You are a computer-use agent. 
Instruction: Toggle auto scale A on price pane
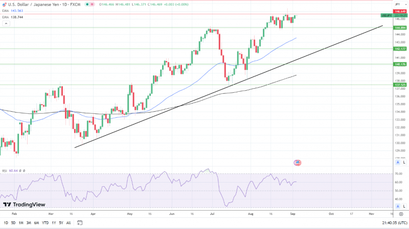398,162
